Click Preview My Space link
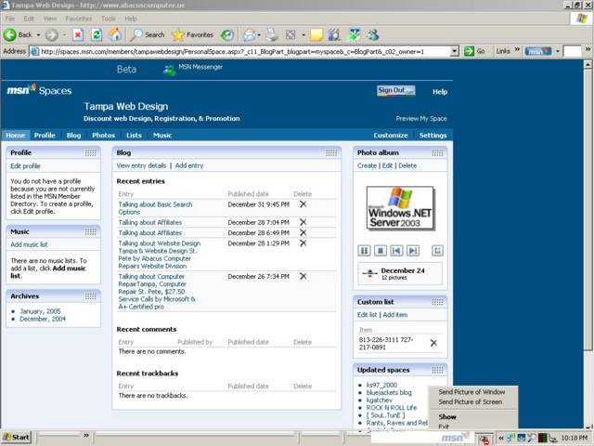The width and height of the screenshot is (594, 446). click(421, 119)
